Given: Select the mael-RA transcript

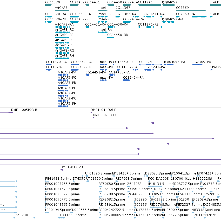Looking at the screenshot, I should pyautogui.click(x=103, y=32).
